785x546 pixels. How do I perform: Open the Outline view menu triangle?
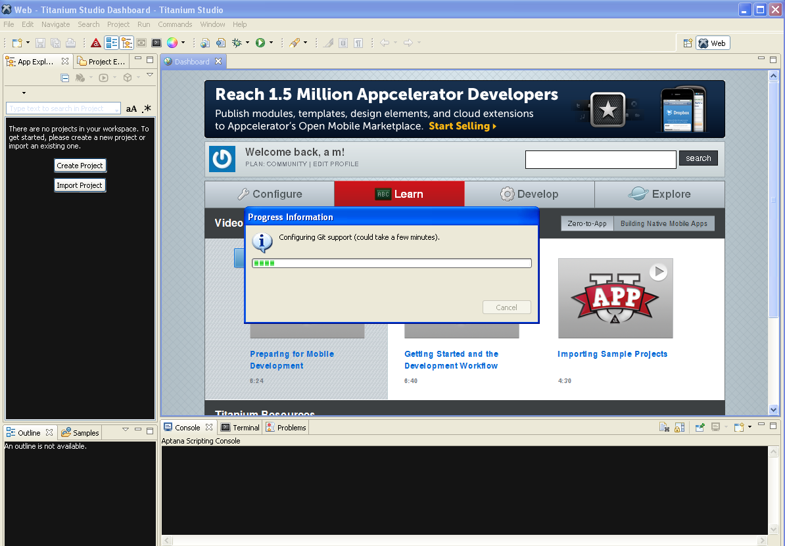coord(126,430)
